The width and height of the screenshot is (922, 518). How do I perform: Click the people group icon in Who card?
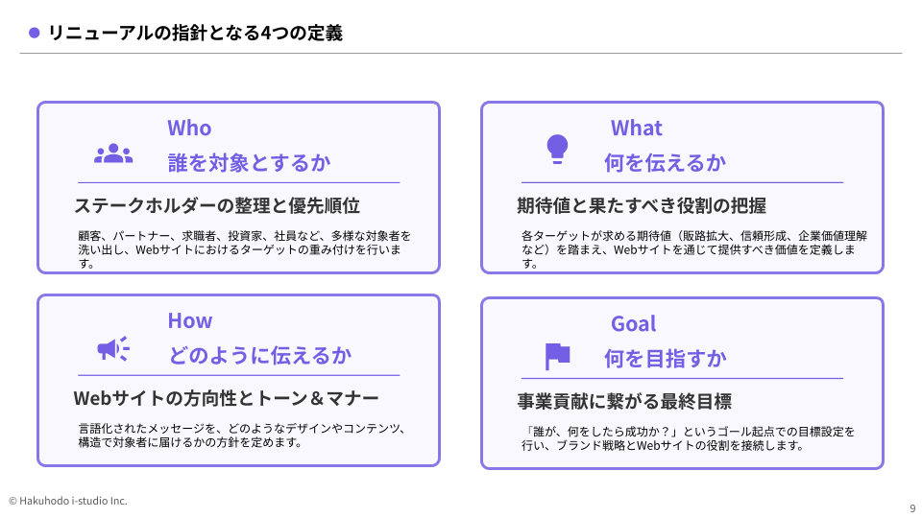(x=113, y=153)
